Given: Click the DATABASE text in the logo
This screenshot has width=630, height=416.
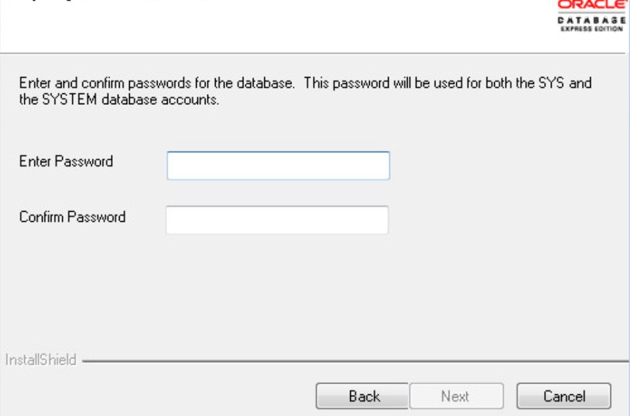Looking at the screenshot, I should click(x=592, y=20).
